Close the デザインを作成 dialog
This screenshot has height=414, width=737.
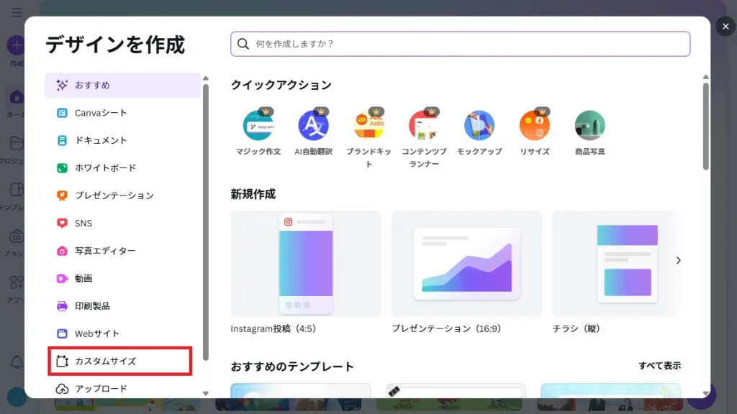(x=725, y=27)
